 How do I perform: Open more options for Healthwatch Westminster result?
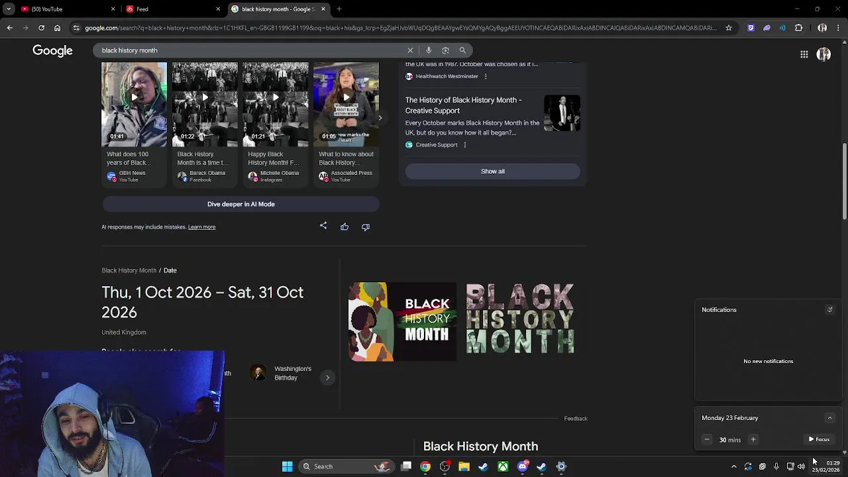(x=485, y=76)
